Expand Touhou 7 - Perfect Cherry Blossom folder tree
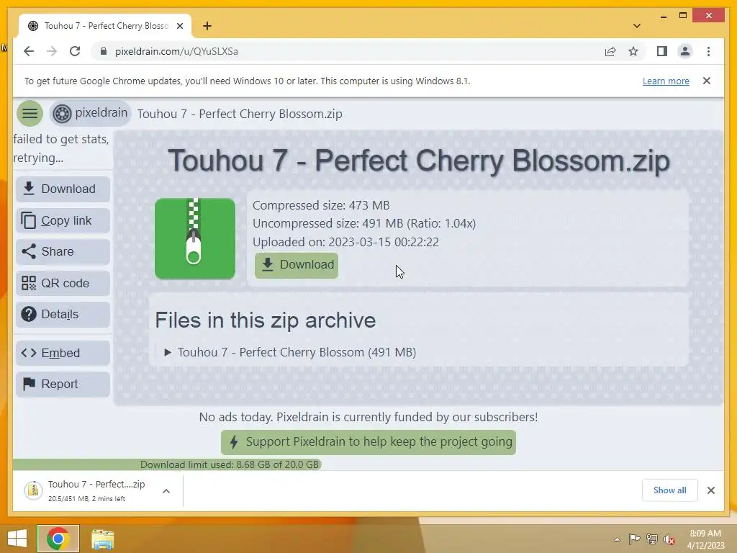Screen dimensions: 737x553 pyautogui.click(x=167, y=352)
